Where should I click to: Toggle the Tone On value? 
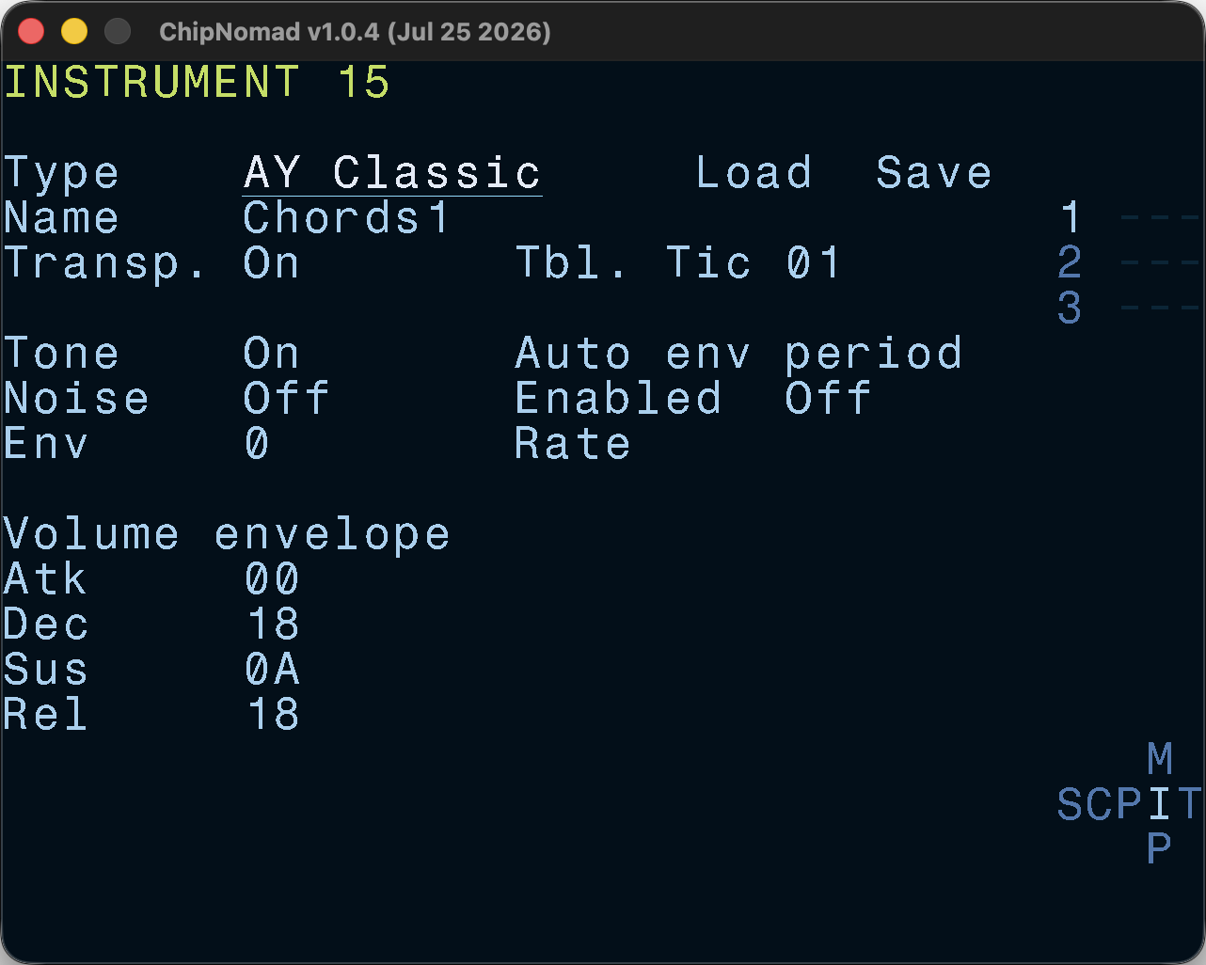[x=272, y=354]
